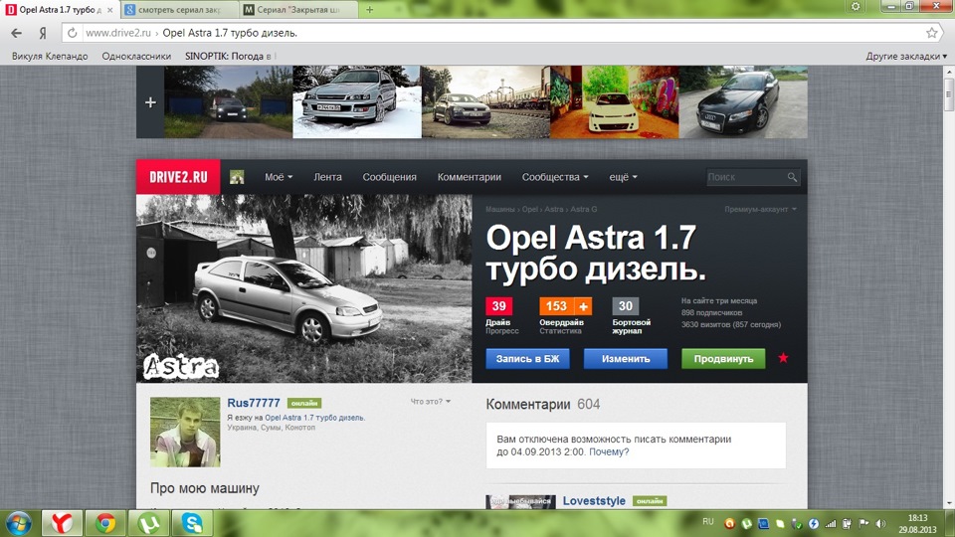Viewport: 955px width, 537px height.
Task: Open 'Премиум-аккаунт' dropdown
Action: [x=760, y=209]
